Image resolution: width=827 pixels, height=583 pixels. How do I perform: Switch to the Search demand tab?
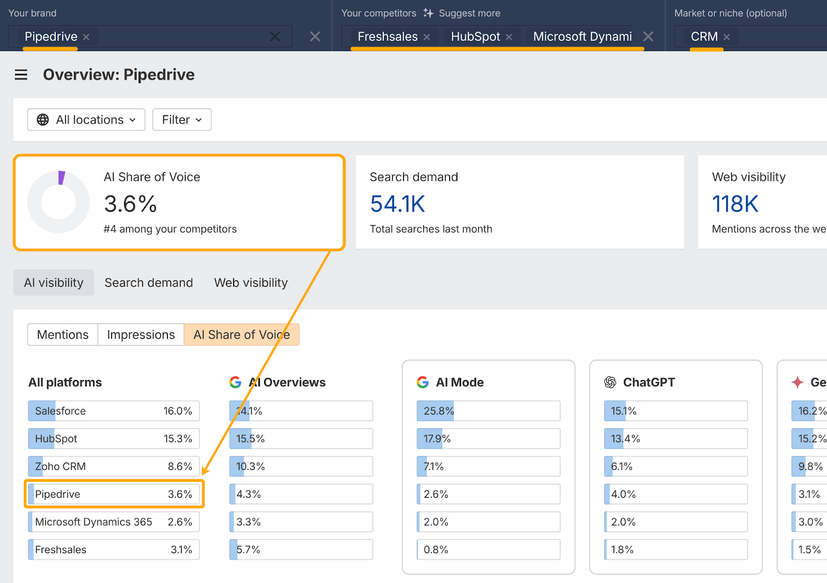(x=148, y=282)
